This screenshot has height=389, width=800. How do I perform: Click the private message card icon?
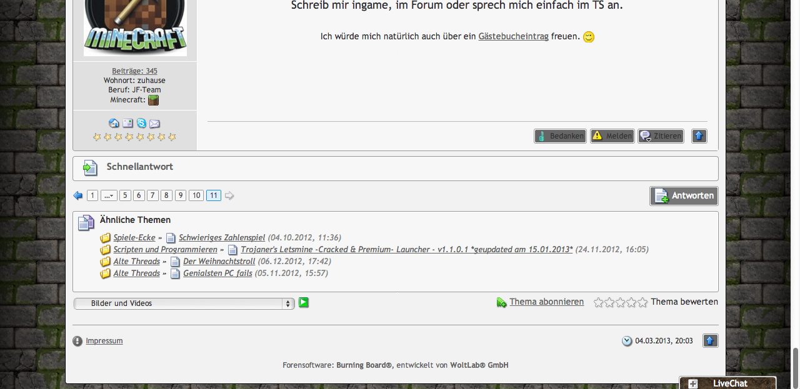[127, 124]
